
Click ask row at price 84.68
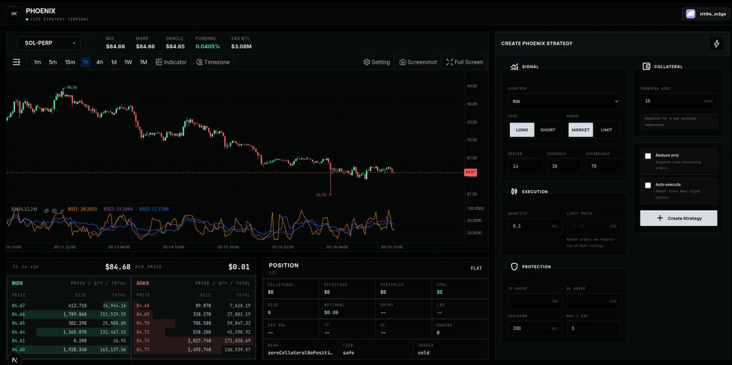(x=193, y=305)
